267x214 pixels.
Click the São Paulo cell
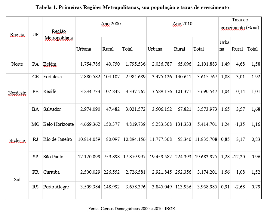point(53,157)
